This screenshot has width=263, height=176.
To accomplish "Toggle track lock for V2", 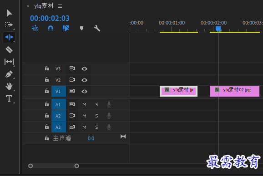I will coord(47,79).
